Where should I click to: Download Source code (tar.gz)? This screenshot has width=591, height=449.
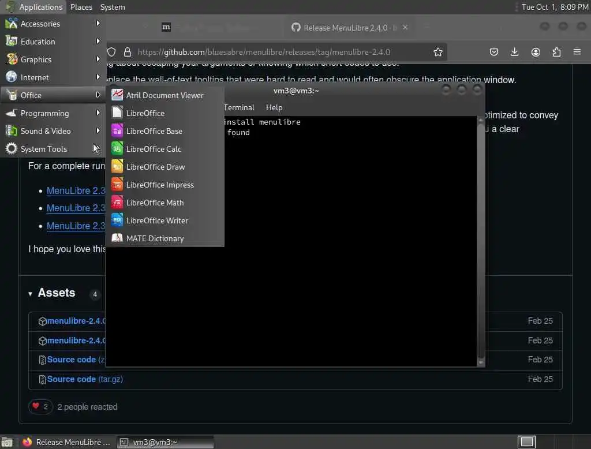point(85,379)
